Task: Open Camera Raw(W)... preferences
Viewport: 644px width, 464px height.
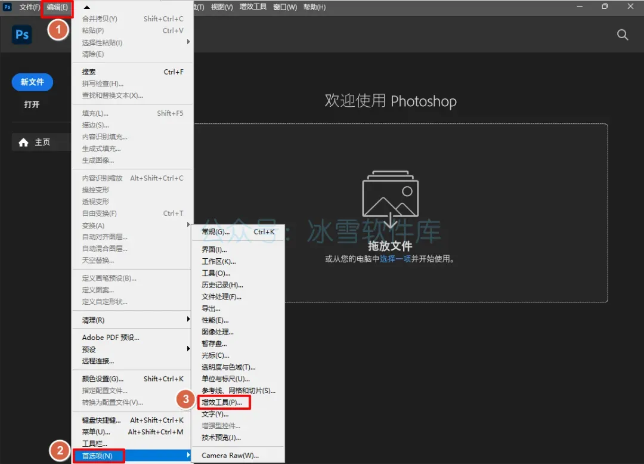Action: click(238, 456)
